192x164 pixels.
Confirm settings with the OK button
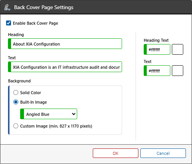[116, 153]
